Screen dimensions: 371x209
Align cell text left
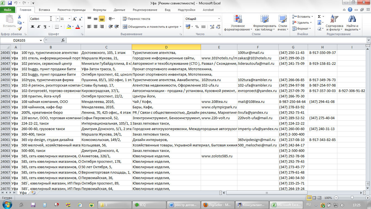(x=89, y=27)
